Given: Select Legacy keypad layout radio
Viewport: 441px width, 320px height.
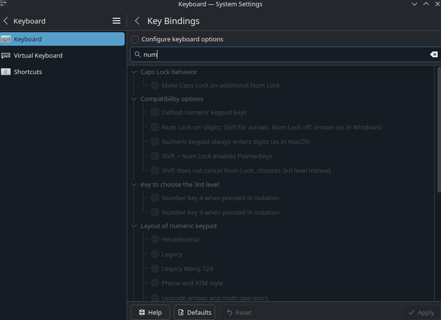Looking at the screenshot, I should [155, 254].
